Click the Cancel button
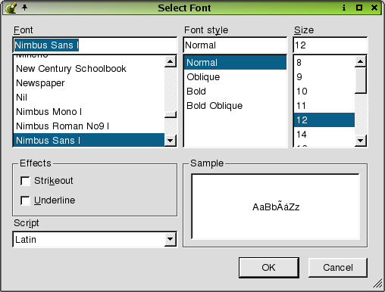Screen dimensions: 385x292 point(338,268)
